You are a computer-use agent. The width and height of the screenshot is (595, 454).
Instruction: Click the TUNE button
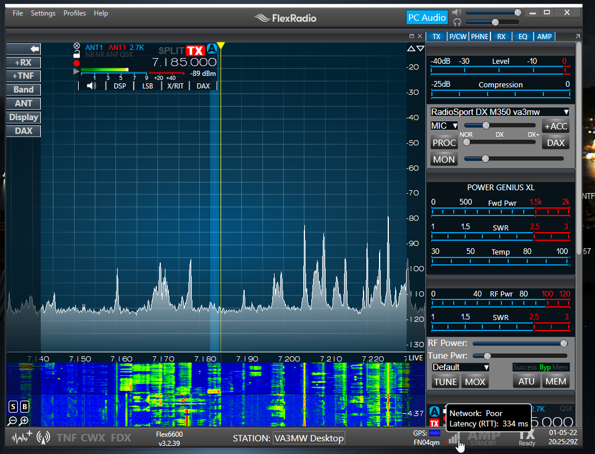click(x=446, y=382)
